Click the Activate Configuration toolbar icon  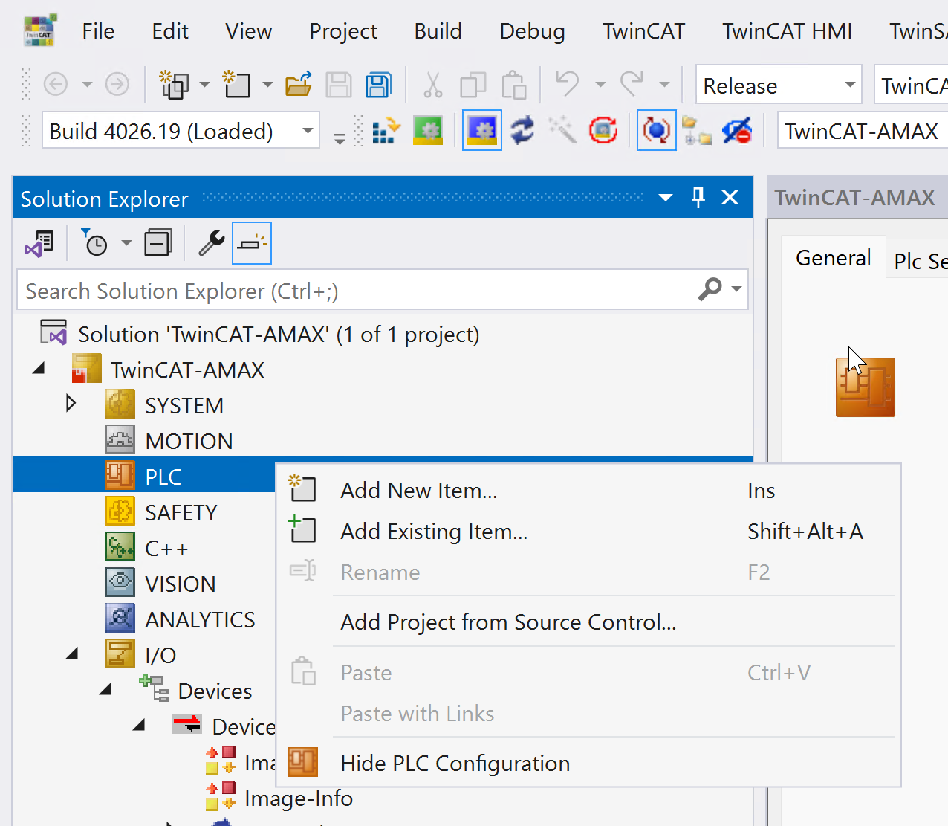click(386, 131)
